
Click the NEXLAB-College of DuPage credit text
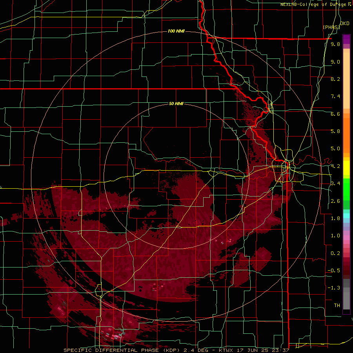click(x=313, y=4)
